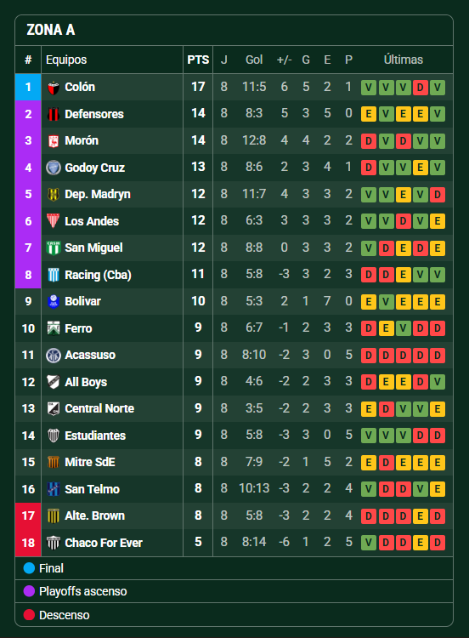The image size is (469, 638).
Task: Click the Mitre SdE orange crest
Action: [54, 462]
